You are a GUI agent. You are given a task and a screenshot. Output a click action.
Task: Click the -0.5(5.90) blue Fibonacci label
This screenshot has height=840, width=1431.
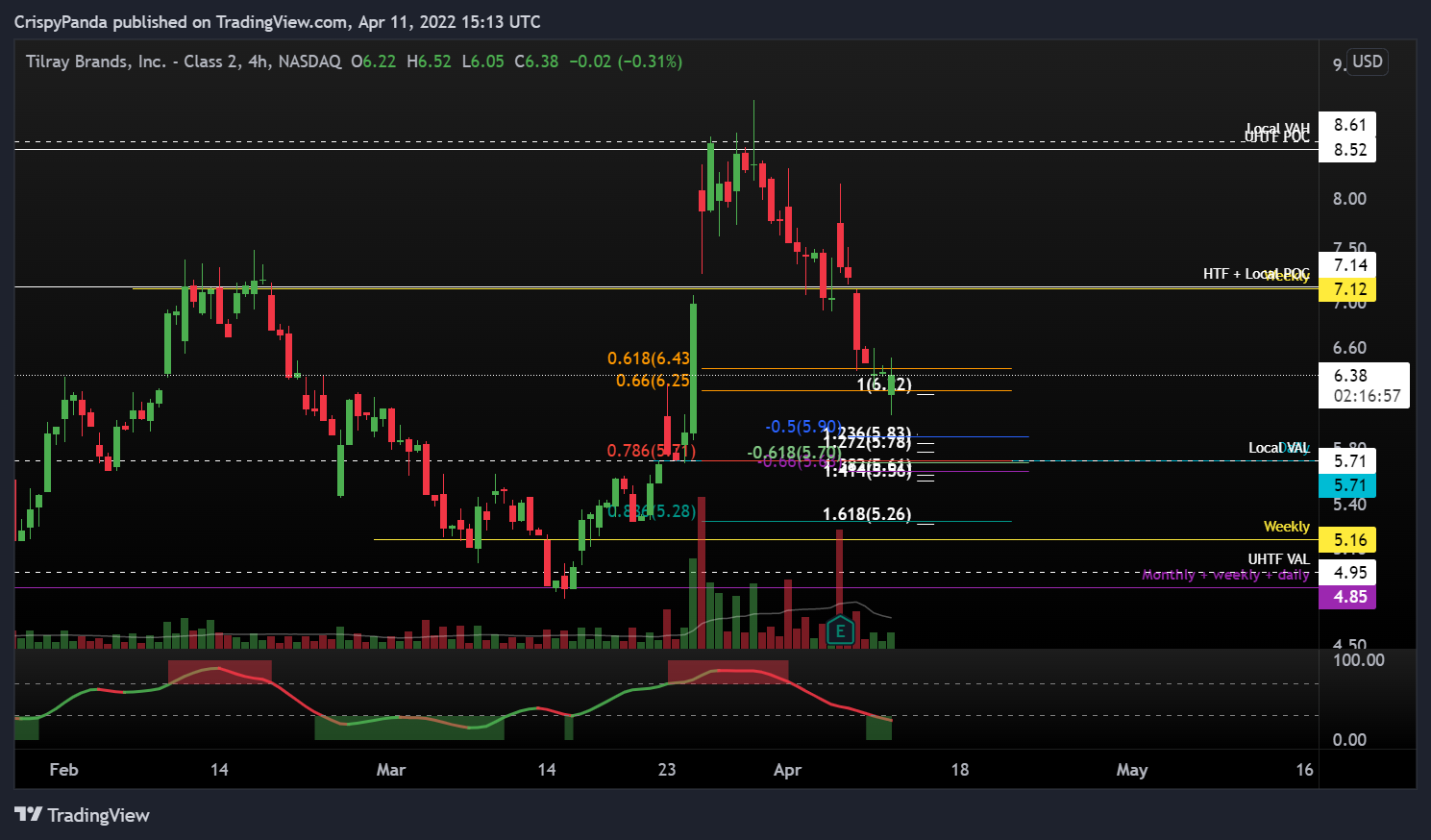tap(803, 427)
